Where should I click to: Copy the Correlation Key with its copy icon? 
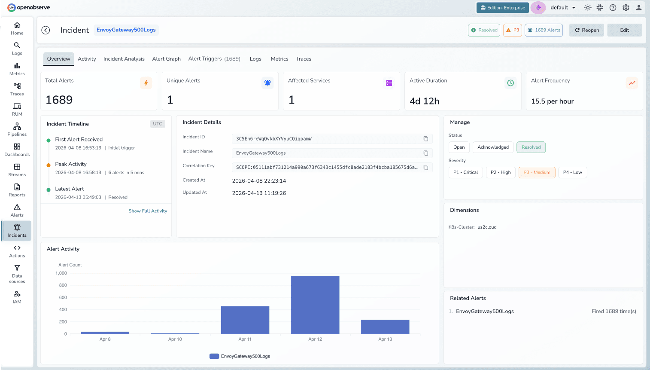(x=425, y=167)
